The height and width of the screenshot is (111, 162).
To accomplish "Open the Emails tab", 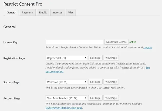I will coord(43,12).
